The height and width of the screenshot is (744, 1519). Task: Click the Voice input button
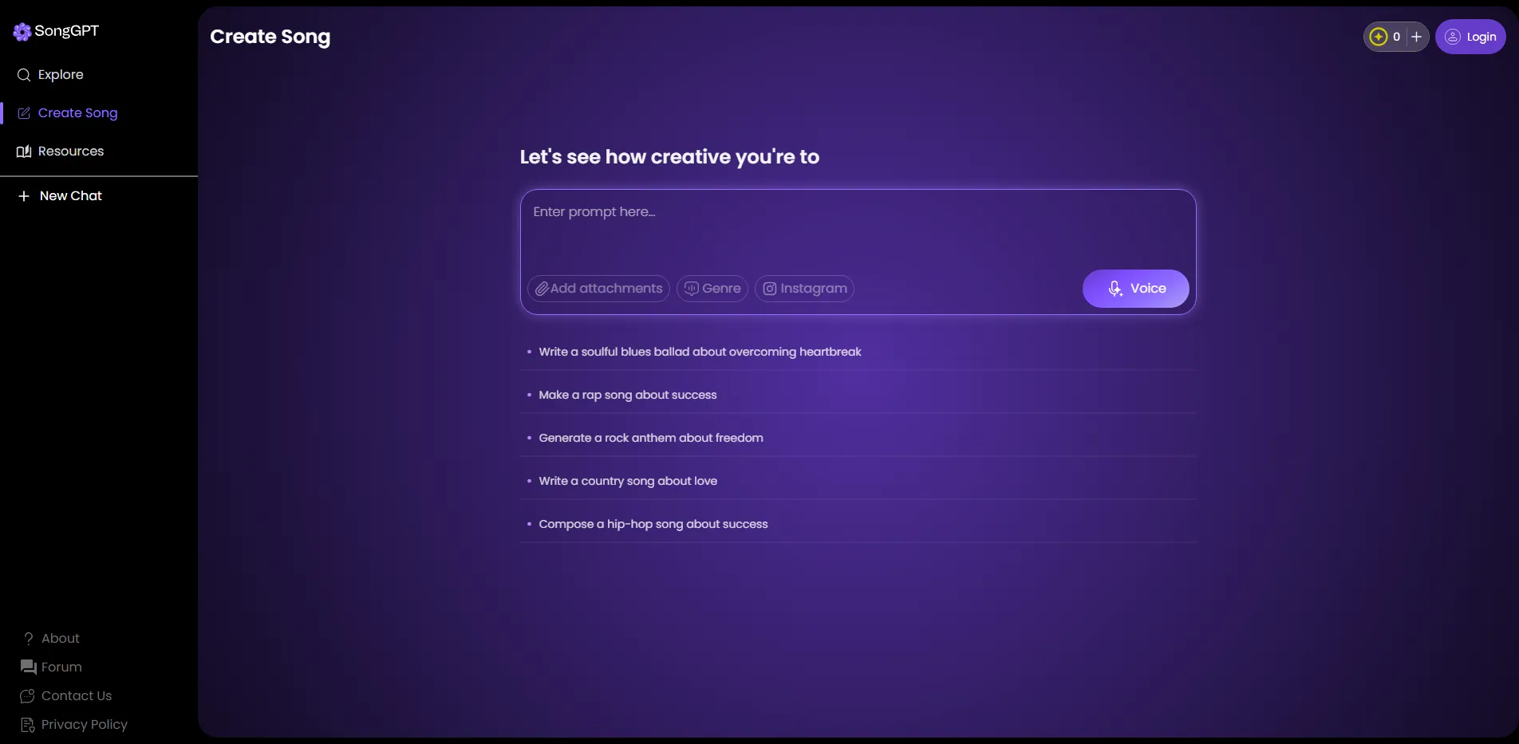click(1136, 289)
